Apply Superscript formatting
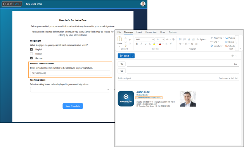The width and height of the screenshot is (244, 148). [171, 44]
